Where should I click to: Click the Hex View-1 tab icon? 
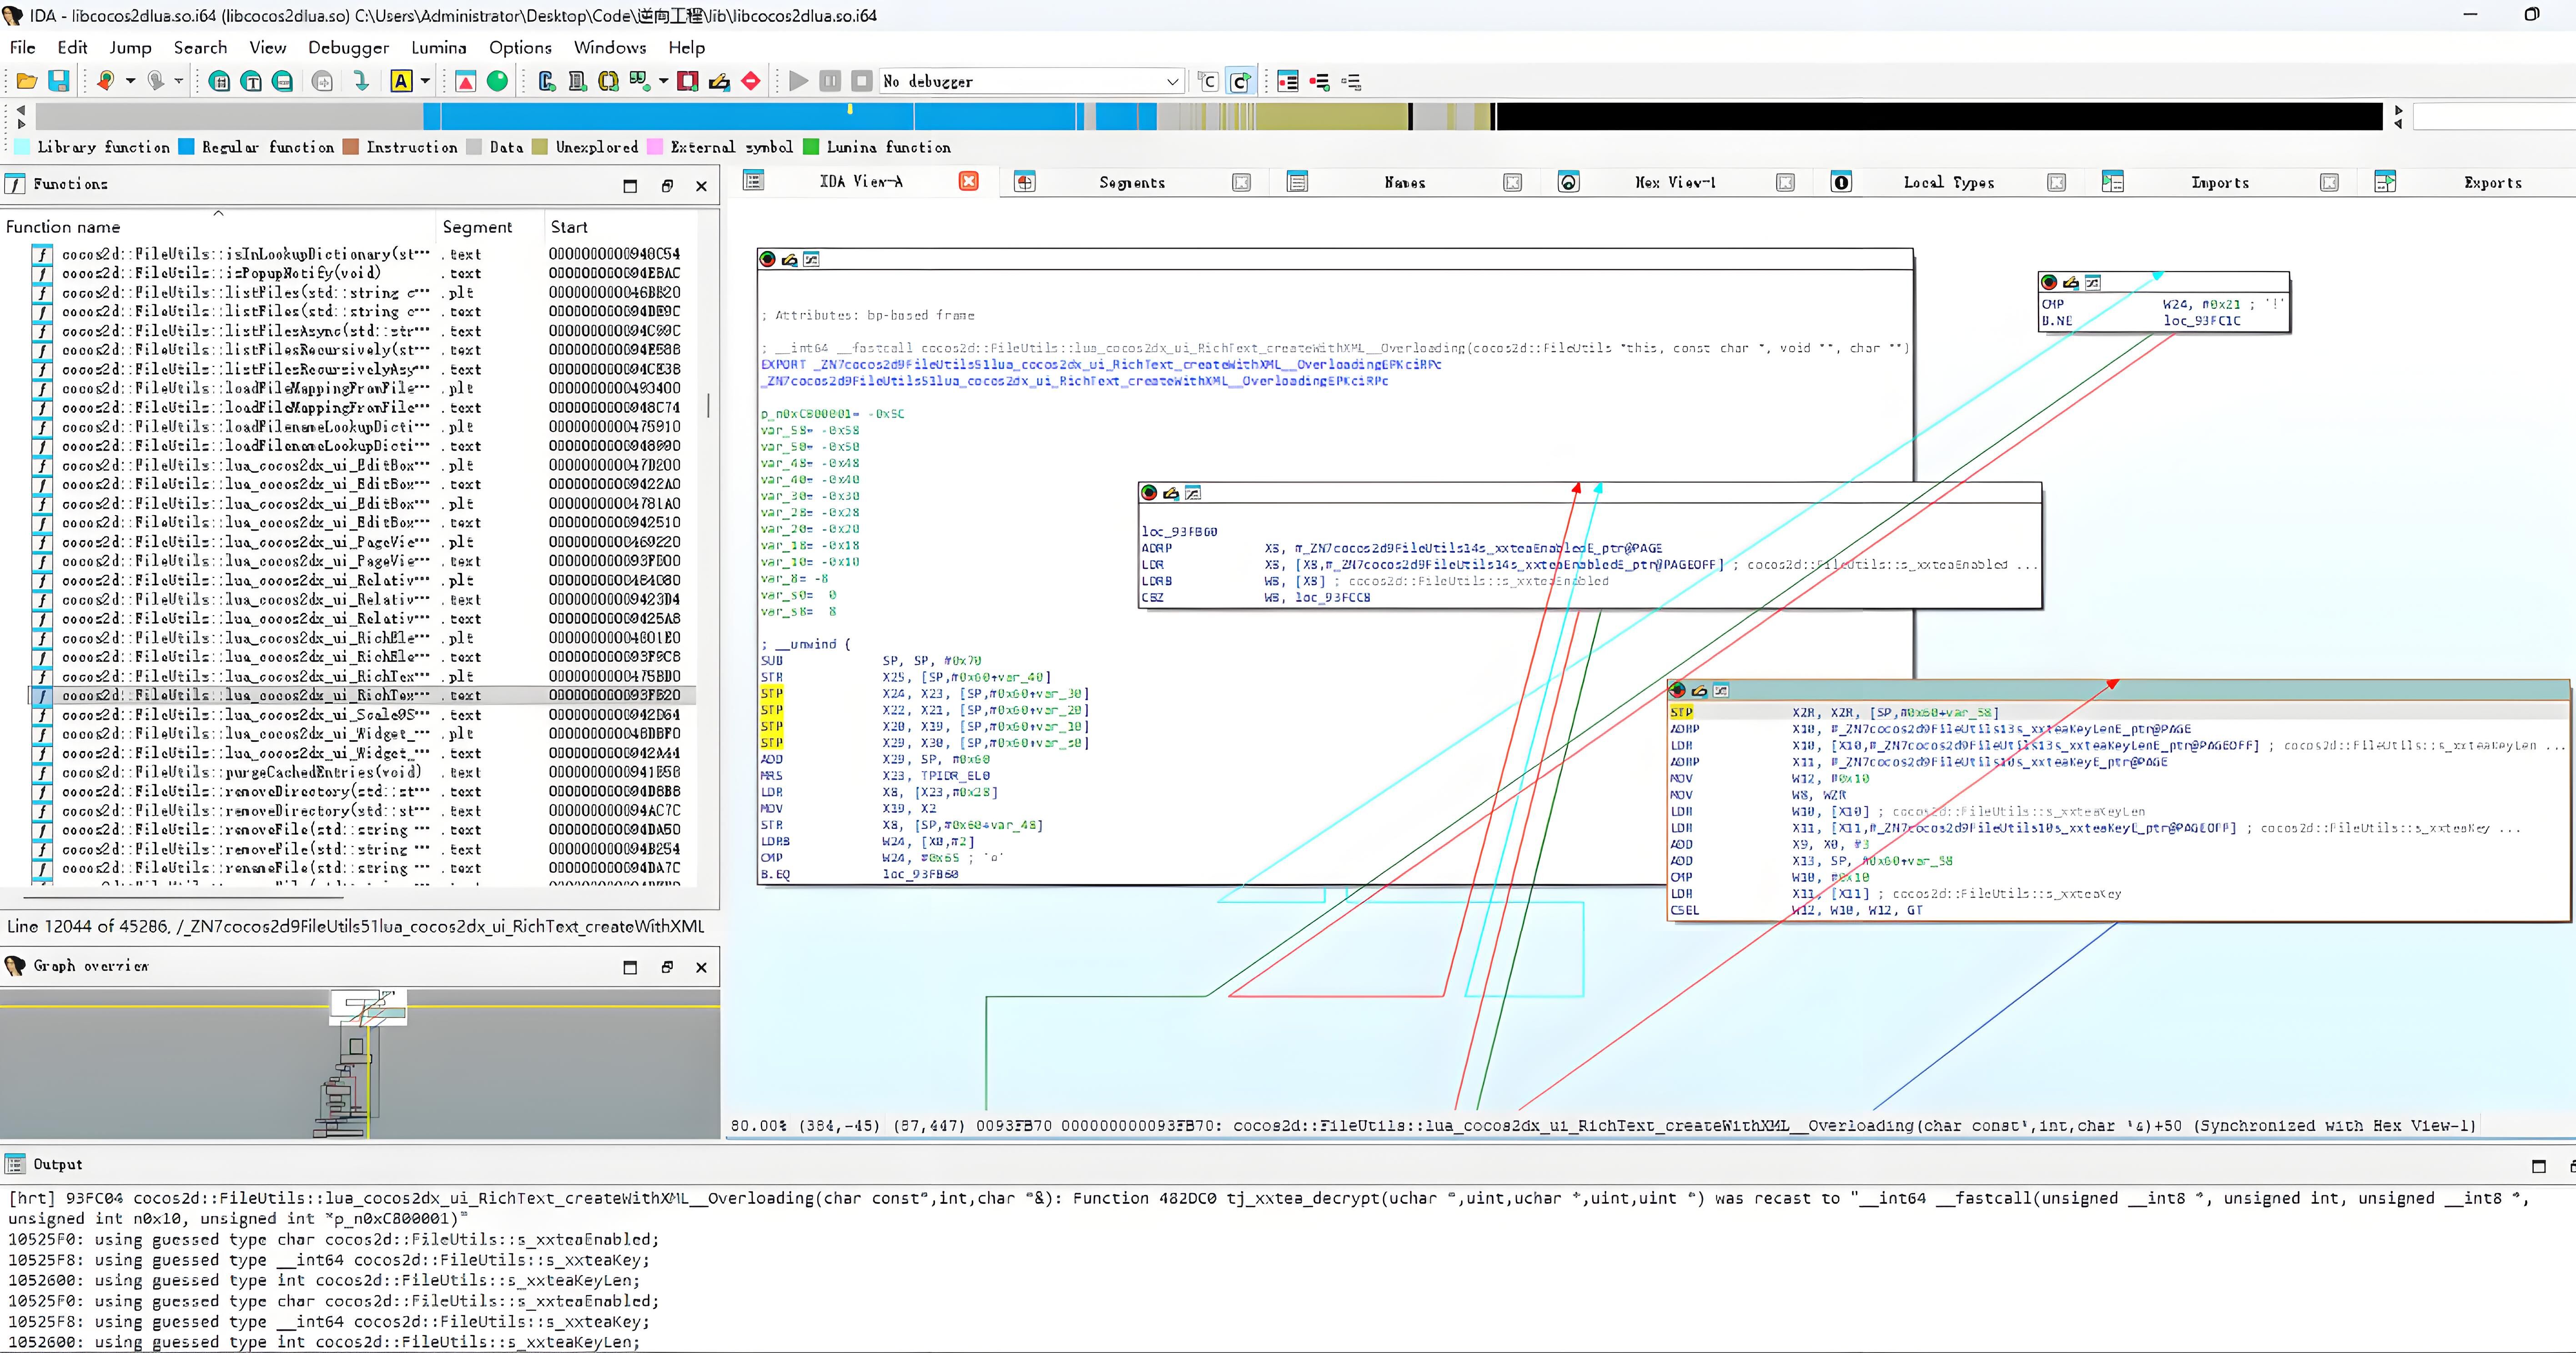click(x=1569, y=182)
